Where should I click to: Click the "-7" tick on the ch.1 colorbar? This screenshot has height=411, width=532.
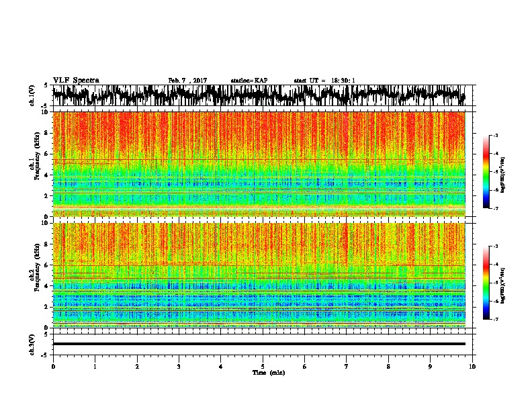point(496,208)
